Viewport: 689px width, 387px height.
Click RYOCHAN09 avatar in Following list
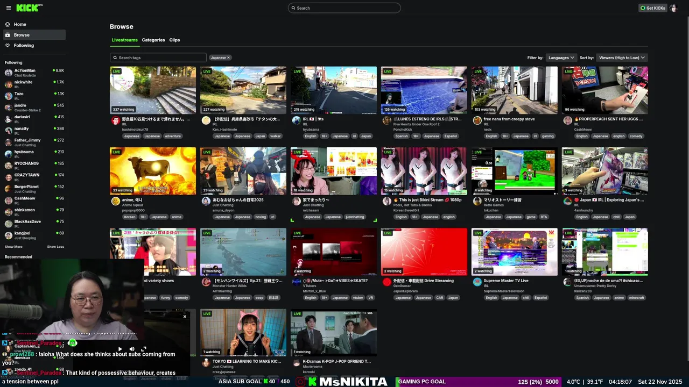click(9, 166)
